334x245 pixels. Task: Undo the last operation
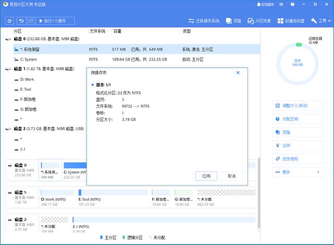pos(21,21)
